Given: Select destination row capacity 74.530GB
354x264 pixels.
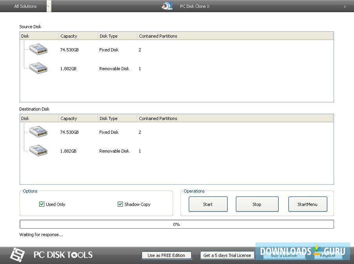Looking at the screenshot, I should tap(69, 132).
